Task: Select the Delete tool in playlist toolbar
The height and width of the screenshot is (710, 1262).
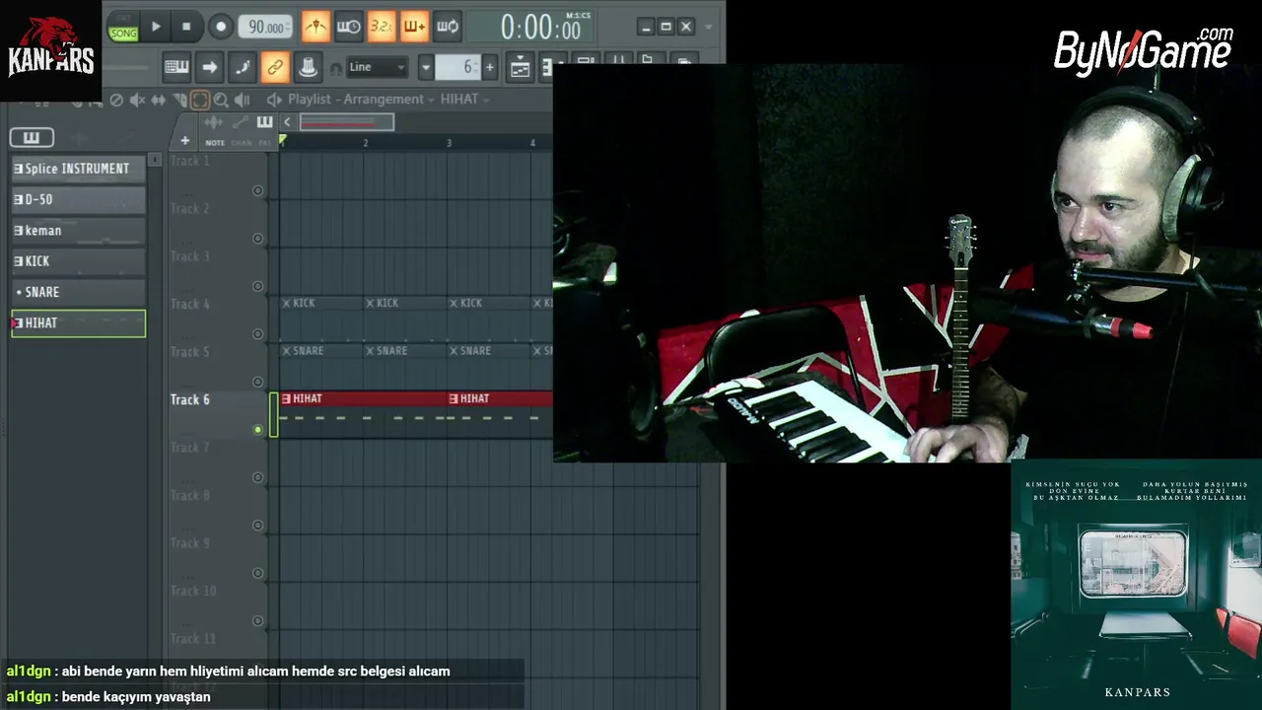Action: pyautogui.click(x=116, y=100)
